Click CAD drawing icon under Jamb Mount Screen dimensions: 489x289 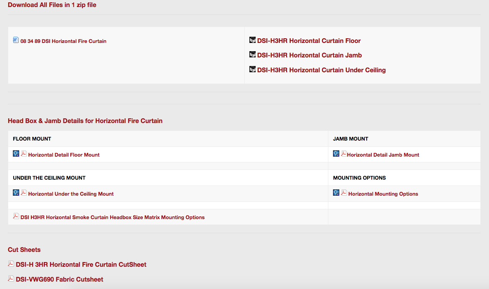pos(336,153)
